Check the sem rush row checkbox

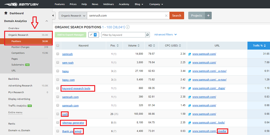pyautogui.click(x=58, y=62)
